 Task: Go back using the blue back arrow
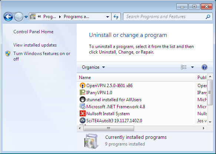pyautogui.click(x=8, y=17)
